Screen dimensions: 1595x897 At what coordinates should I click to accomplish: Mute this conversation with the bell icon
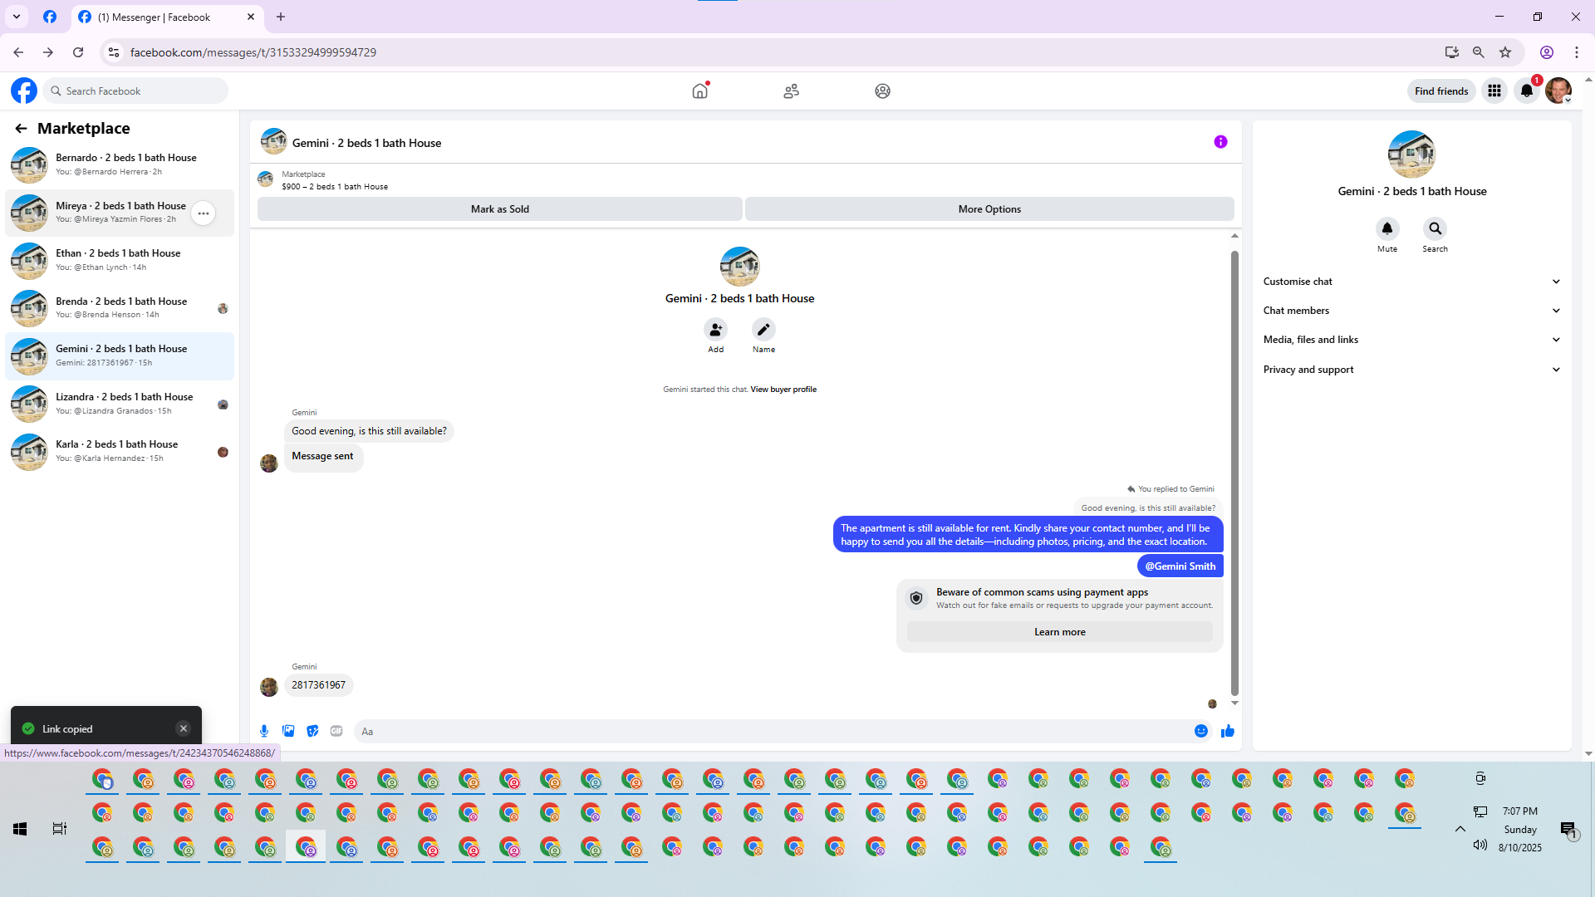[1386, 228]
